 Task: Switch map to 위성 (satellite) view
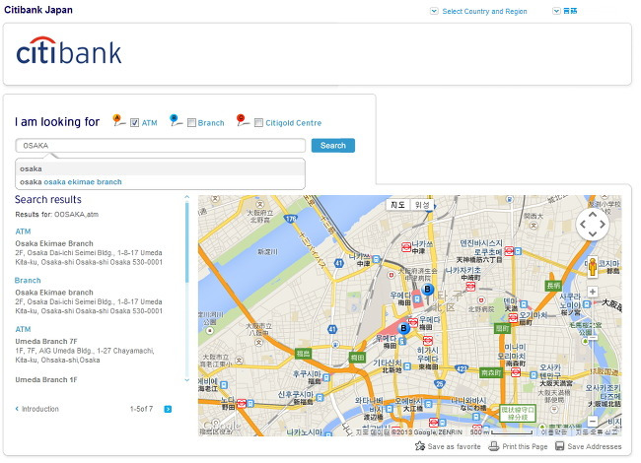(x=422, y=205)
